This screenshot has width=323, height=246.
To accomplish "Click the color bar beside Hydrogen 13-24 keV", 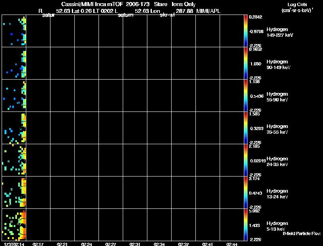I will [245, 192].
